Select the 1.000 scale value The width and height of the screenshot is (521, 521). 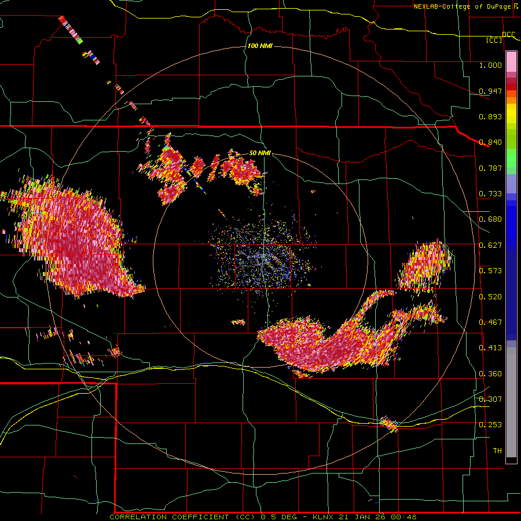[x=490, y=65]
